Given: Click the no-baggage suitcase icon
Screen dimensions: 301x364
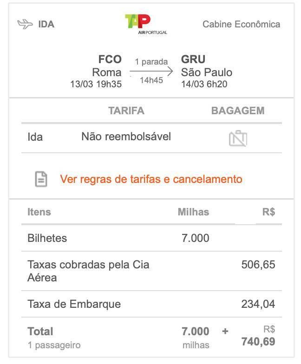Looking at the screenshot, I should pos(238,138).
